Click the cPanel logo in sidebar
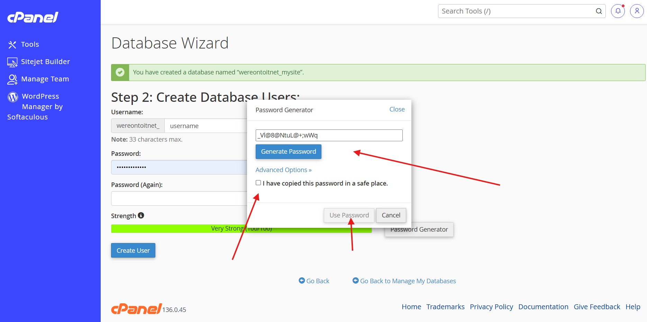The height and width of the screenshot is (322, 647). click(33, 17)
